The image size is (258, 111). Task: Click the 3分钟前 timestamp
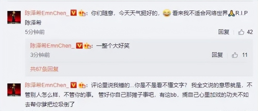click(x=40, y=55)
